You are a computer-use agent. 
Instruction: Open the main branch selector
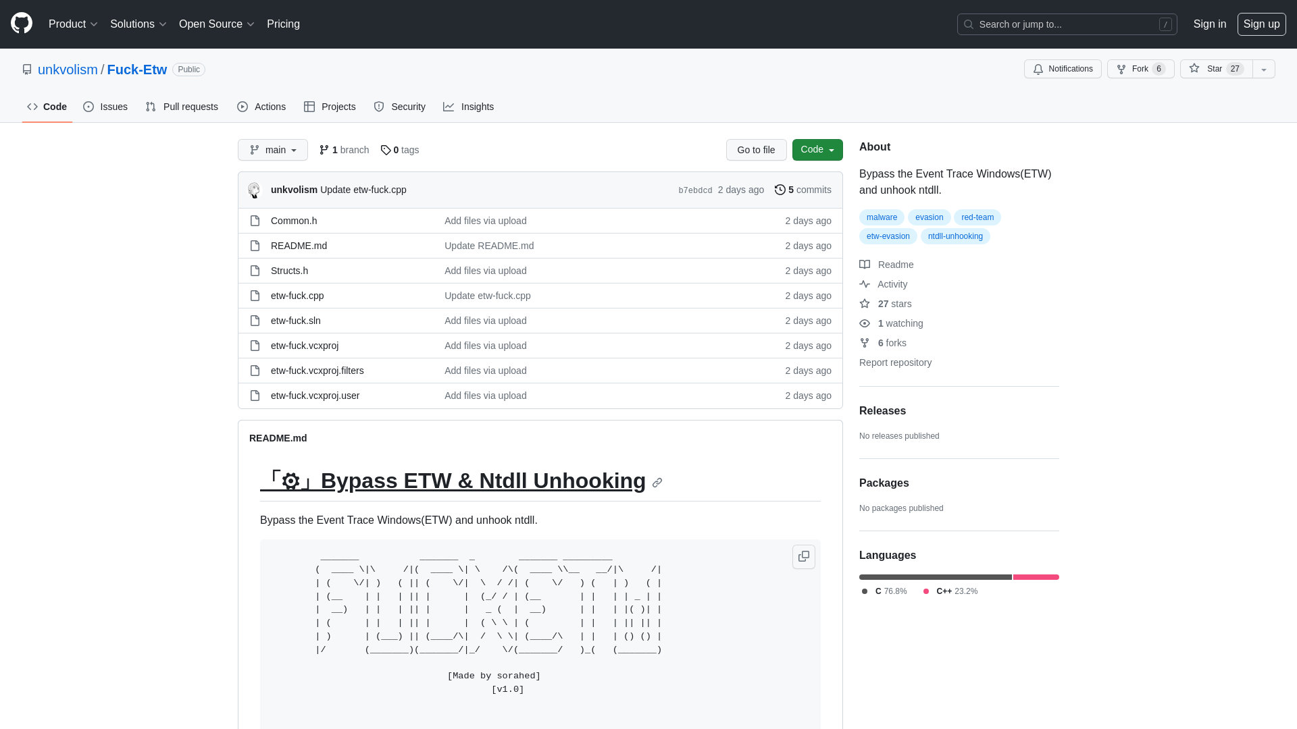tap(273, 150)
